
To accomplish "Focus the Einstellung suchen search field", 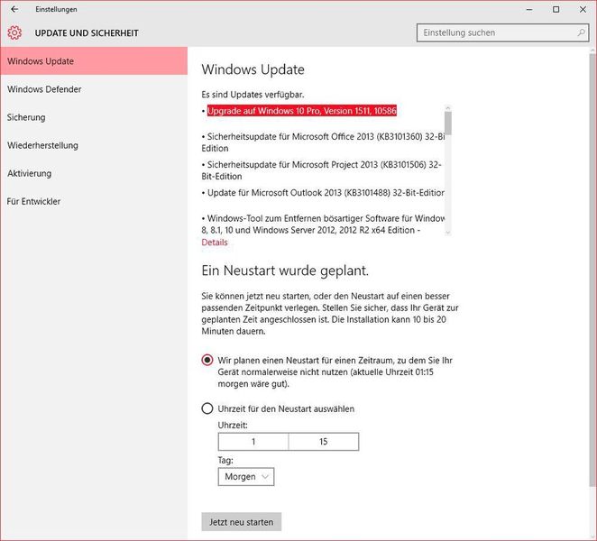I will [x=502, y=32].
